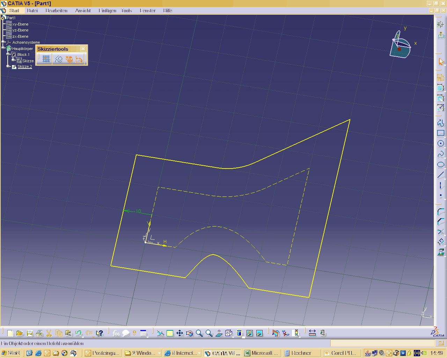
Task: Click the Pan view icon
Action: click(x=180, y=333)
